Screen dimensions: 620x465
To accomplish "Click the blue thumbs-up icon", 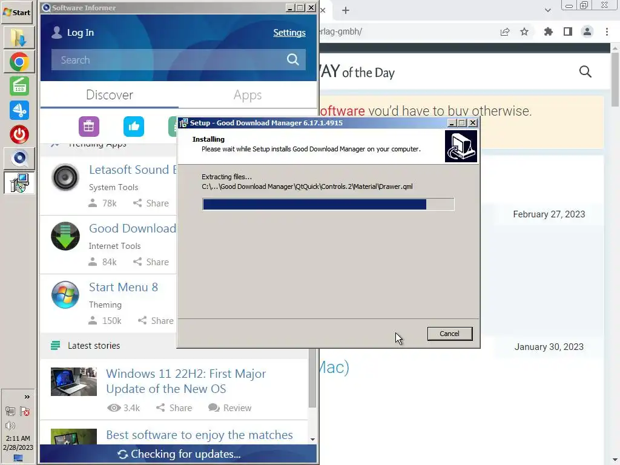I will click(x=134, y=127).
